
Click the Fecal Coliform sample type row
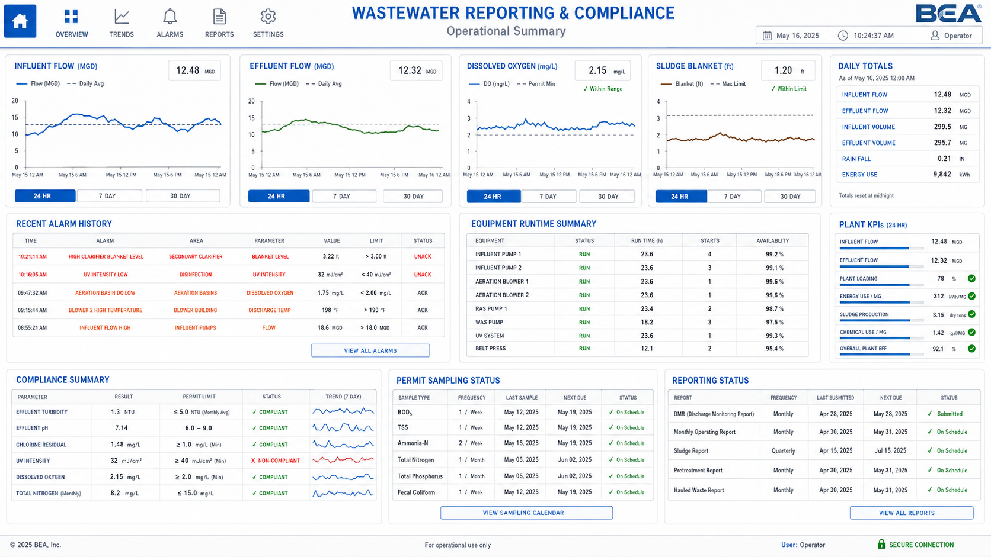tap(523, 492)
